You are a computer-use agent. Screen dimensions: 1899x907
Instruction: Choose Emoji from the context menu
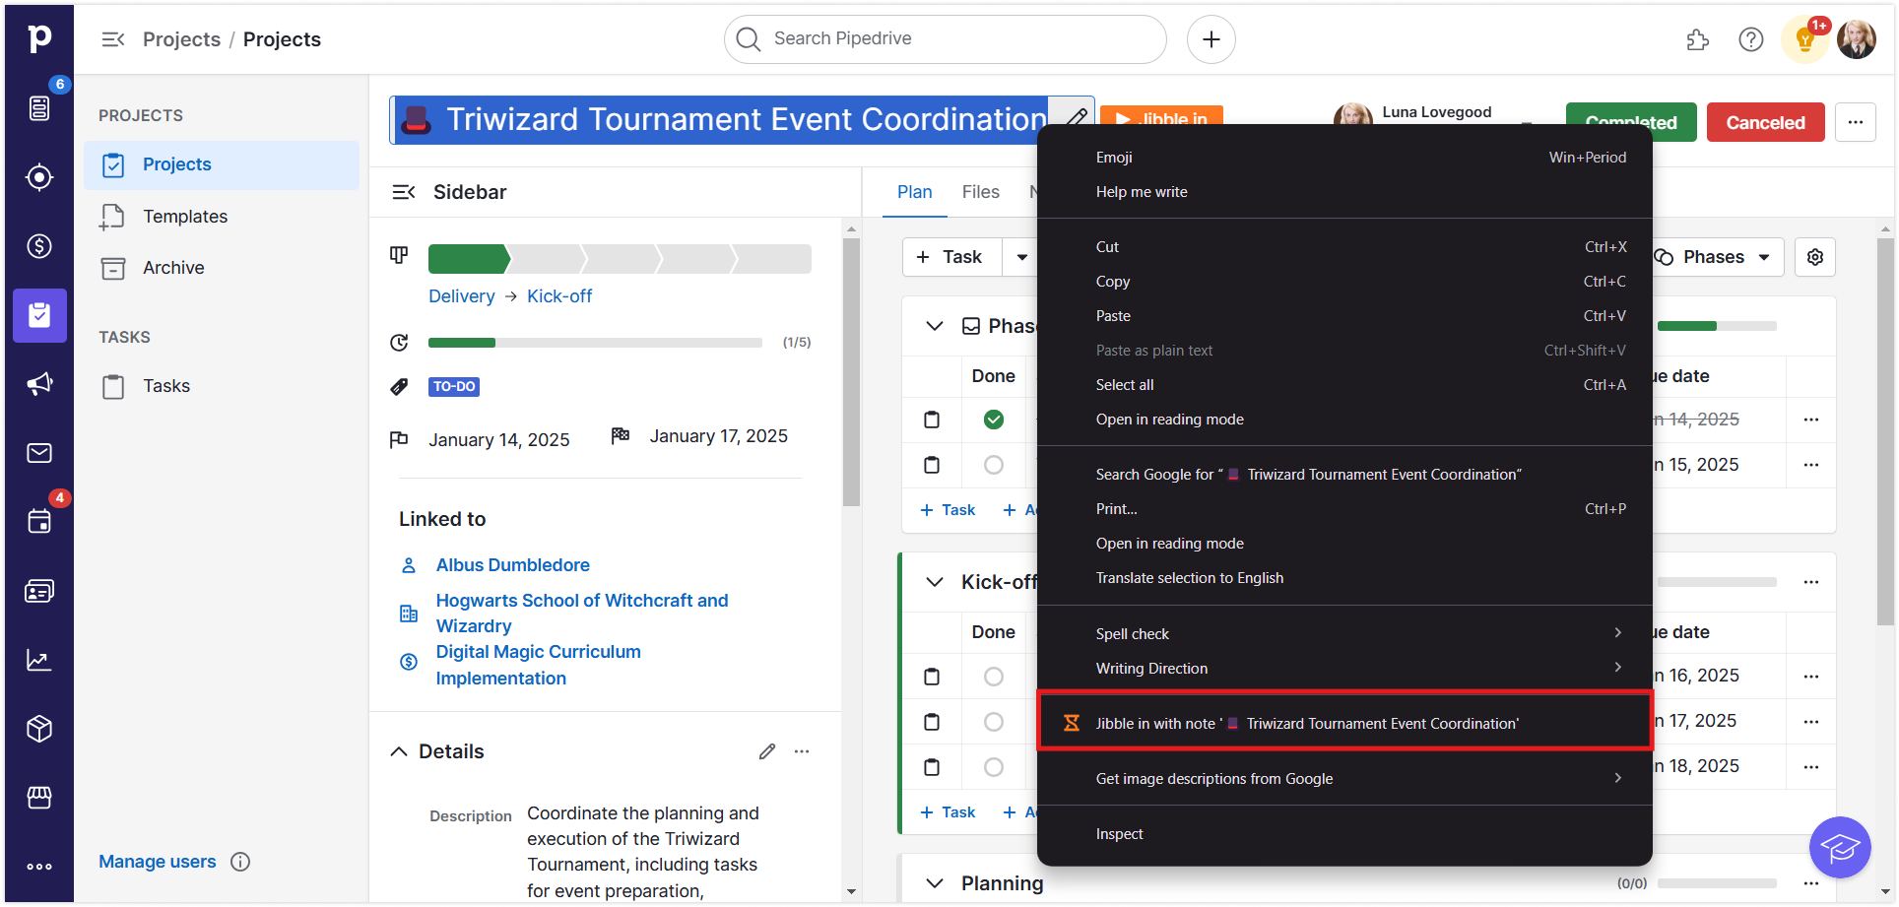[x=1344, y=157]
